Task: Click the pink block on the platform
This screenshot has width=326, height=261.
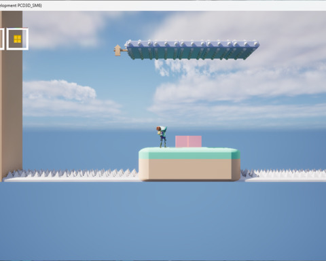Action: click(188, 141)
